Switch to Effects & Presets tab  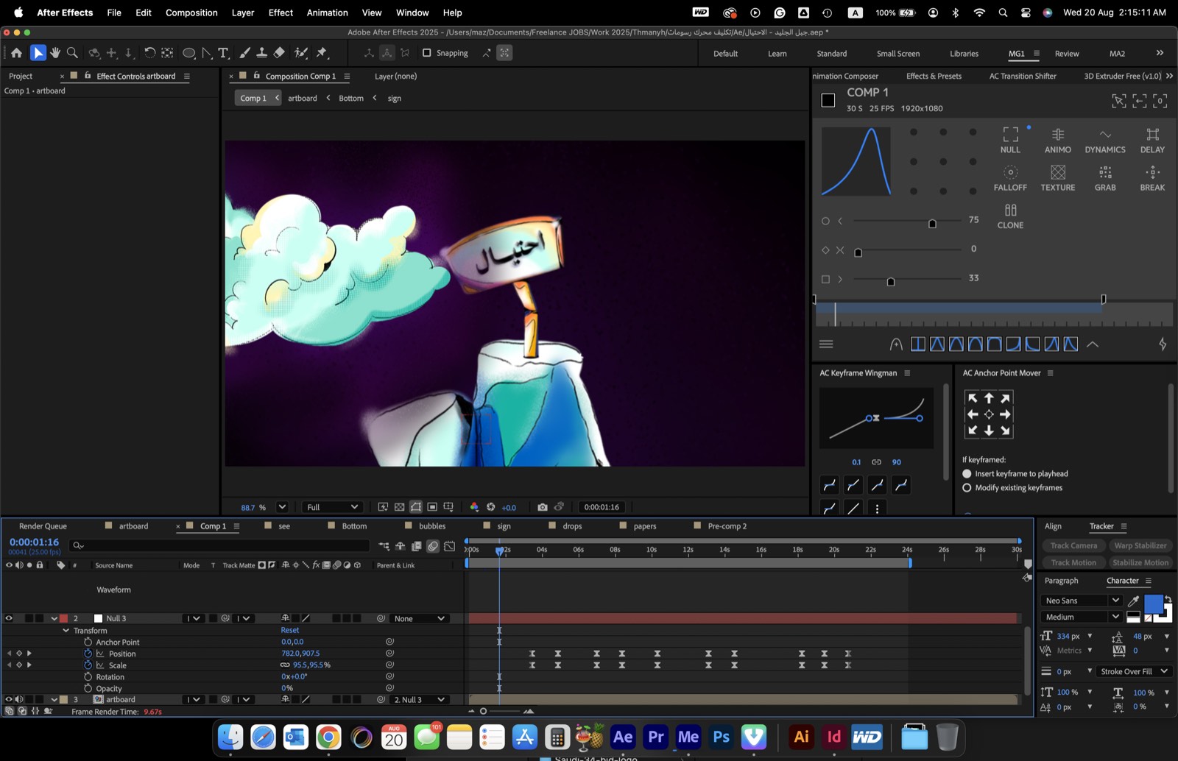point(934,76)
